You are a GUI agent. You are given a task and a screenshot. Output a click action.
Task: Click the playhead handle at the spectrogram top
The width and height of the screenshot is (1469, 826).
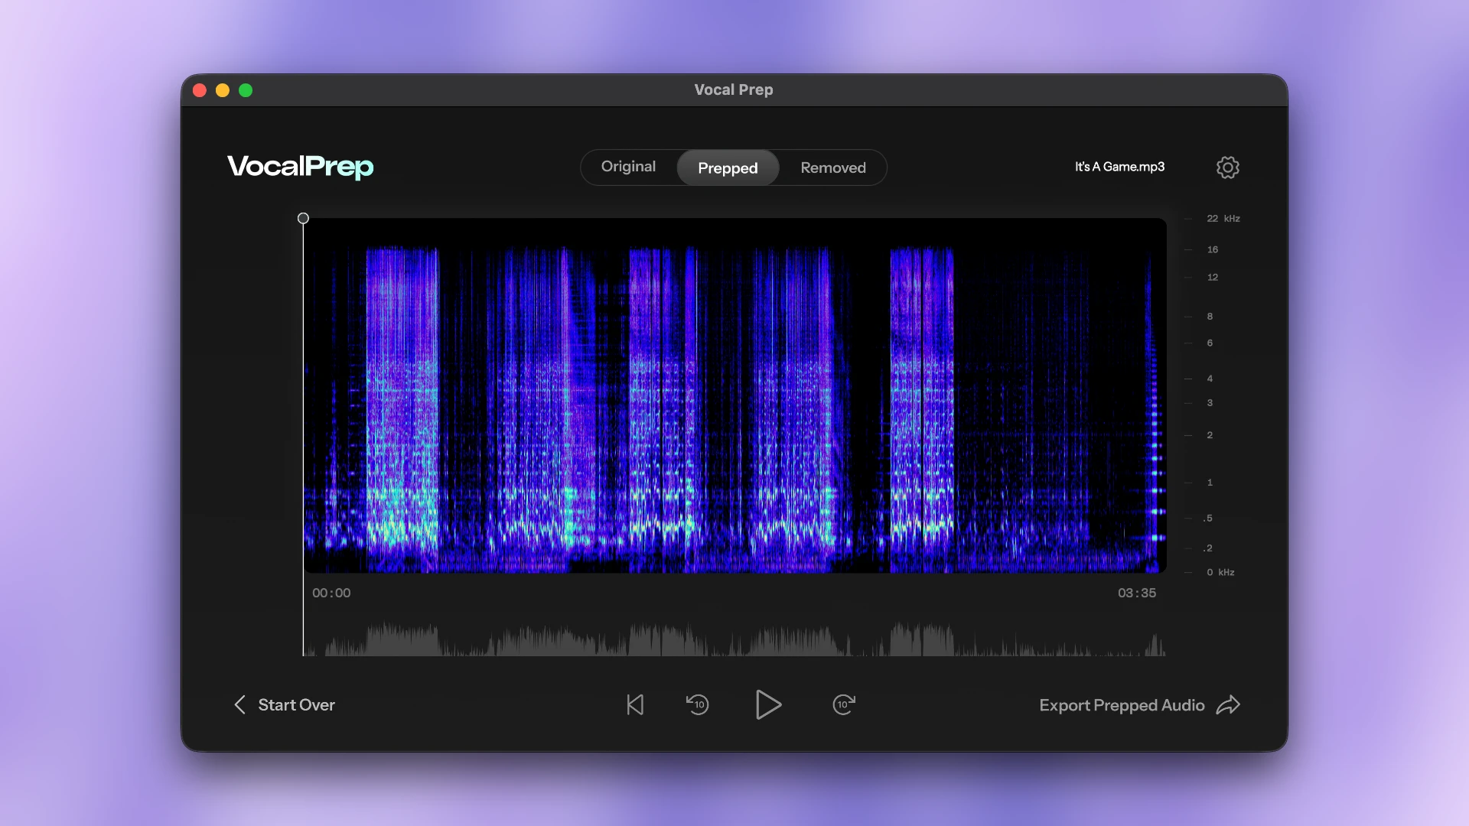(303, 218)
